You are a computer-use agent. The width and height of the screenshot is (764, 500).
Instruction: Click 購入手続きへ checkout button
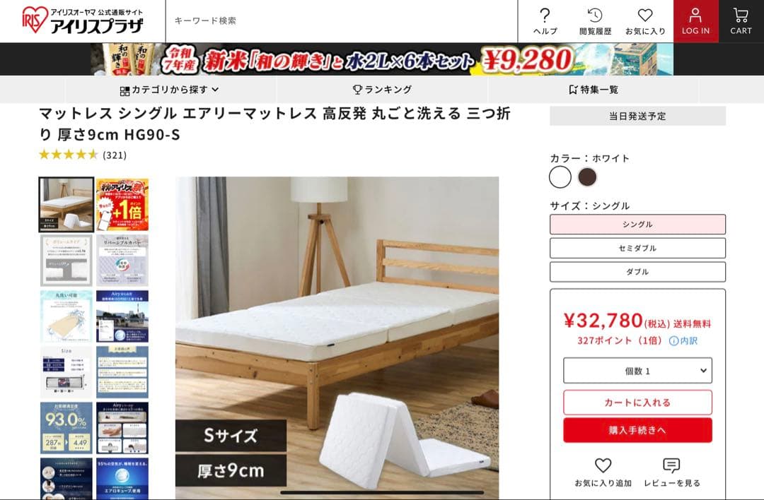[637, 430]
